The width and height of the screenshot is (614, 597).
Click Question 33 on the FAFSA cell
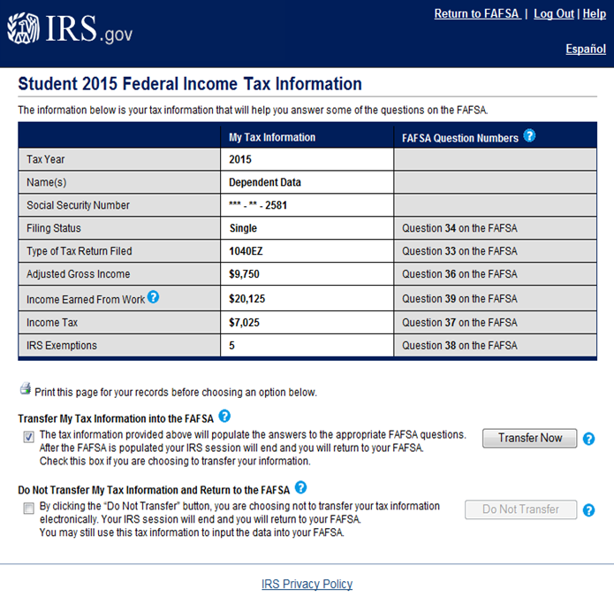coord(495,251)
